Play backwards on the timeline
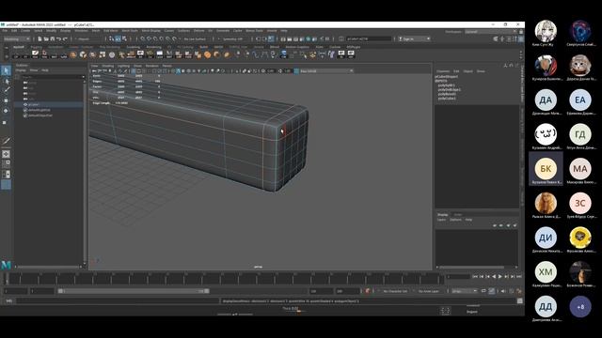Viewport: 602px width, 338px height. point(494,276)
